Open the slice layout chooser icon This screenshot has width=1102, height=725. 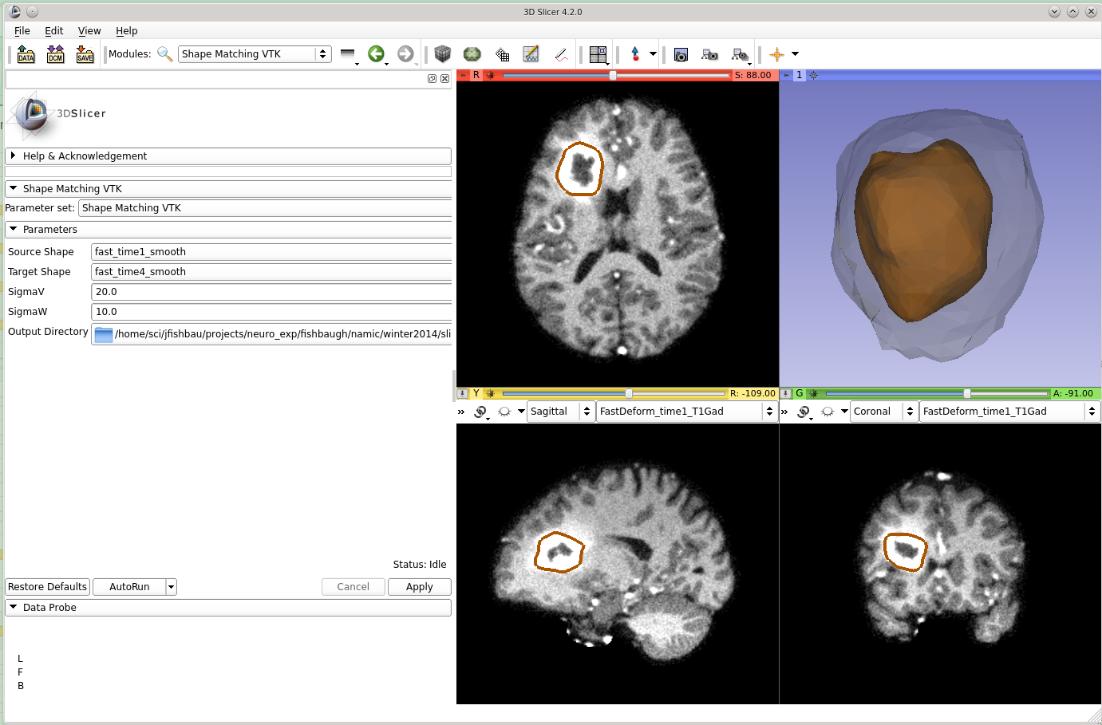click(598, 54)
